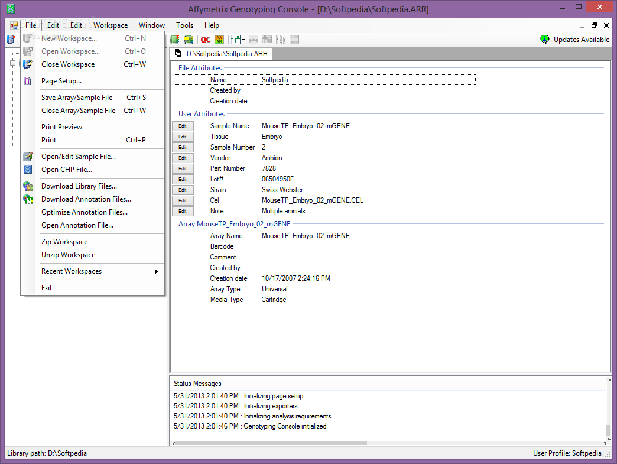Open the Workspace menu
This screenshot has height=464, width=617.
[x=111, y=25]
